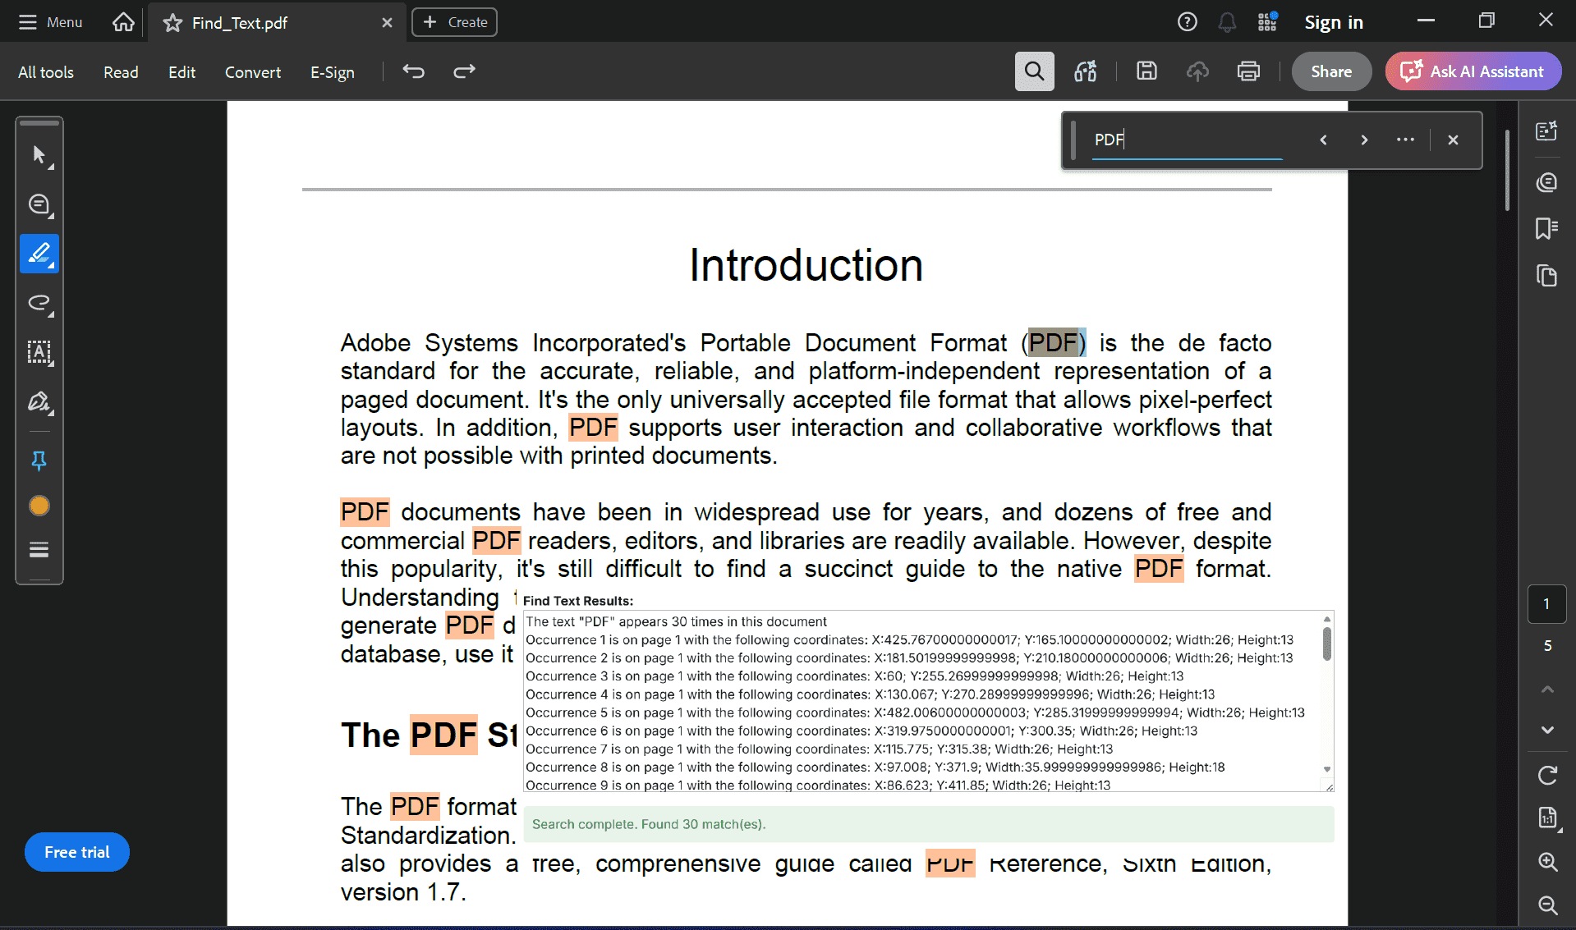Open the notifications bell
The image size is (1576, 930).
[1227, 22]
